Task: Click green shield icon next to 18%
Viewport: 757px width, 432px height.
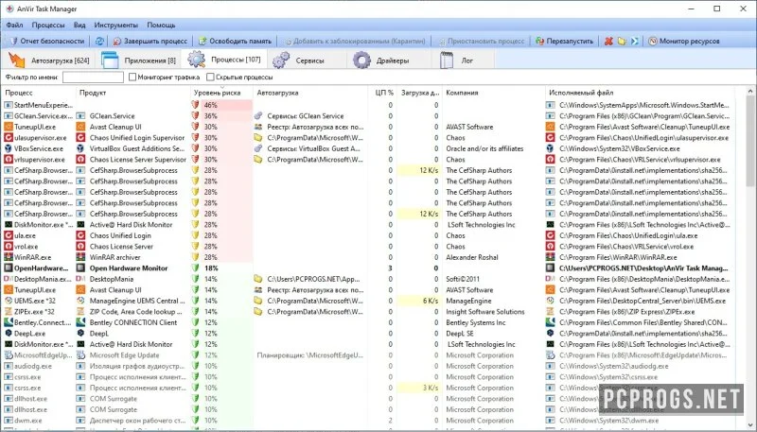Action: coord(196,268)
